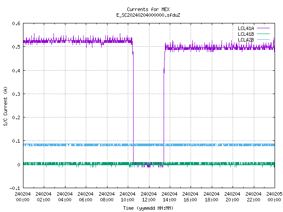283x212 pixels.
Task: Click the 240205 00:00 x-axis tick label
Action: pos(274,197)
